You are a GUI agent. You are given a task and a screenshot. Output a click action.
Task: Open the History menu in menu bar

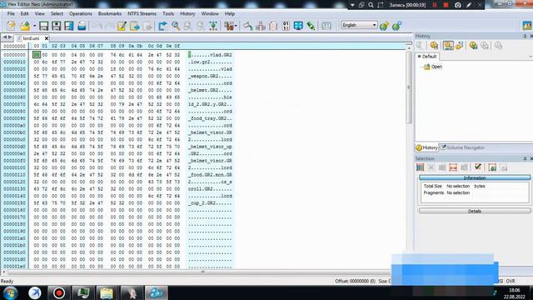click(187, 13)
